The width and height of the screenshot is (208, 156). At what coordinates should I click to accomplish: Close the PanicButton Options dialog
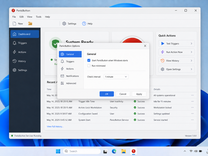coord(145,46)
